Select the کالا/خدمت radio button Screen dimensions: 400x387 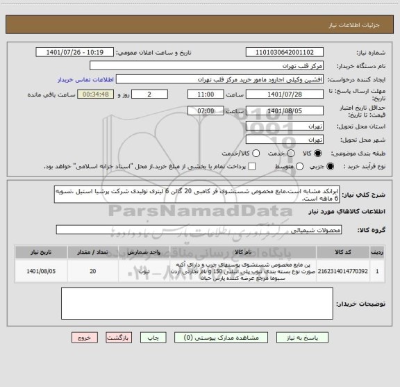click(x=256, y=153)
